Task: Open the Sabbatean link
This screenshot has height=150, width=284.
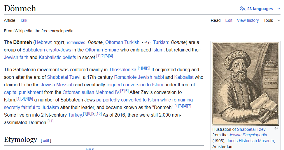Action: tap(34, 50)
